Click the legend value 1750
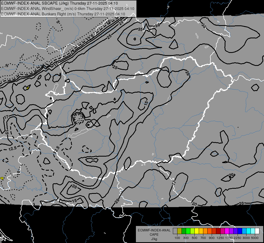 pos(229,238)
